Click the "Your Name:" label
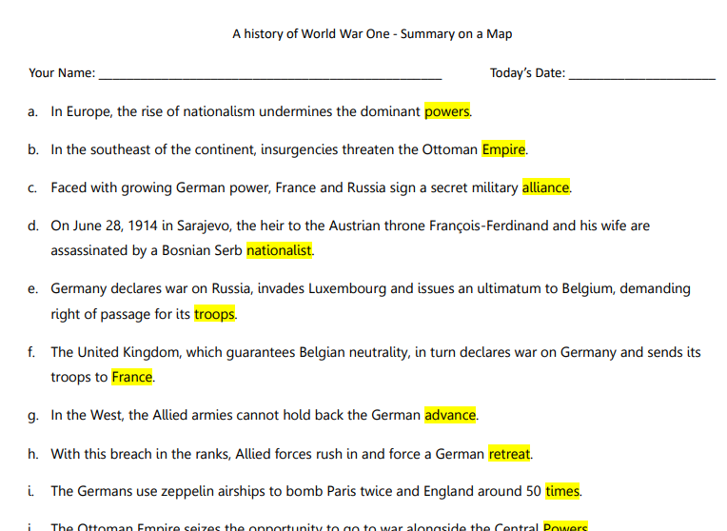 pyautogui.click(x=62, y=73)
